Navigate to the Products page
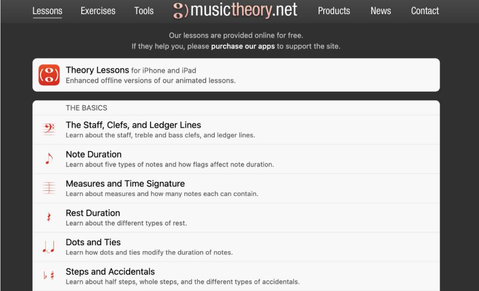 point(334,11)
